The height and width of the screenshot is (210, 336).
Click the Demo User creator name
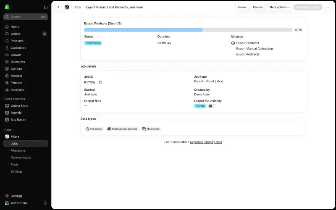click(x=202, y=94)
